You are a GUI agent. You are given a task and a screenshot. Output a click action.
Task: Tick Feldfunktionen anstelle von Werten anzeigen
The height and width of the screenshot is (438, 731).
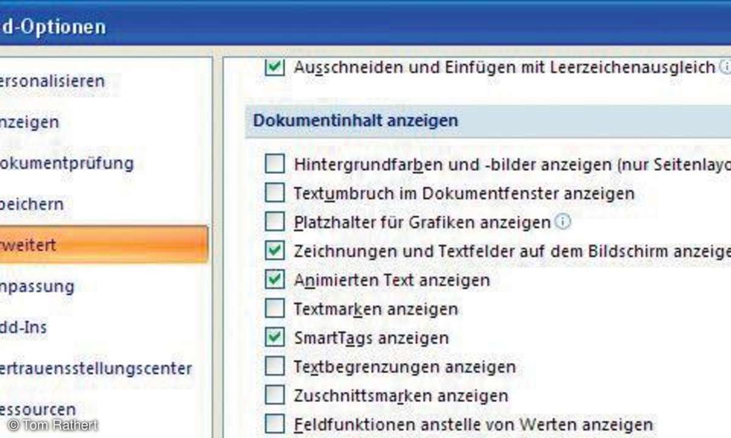tap(275, 424)
